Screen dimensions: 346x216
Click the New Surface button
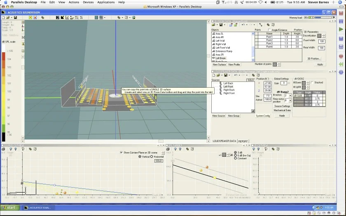tap(219, 65)
